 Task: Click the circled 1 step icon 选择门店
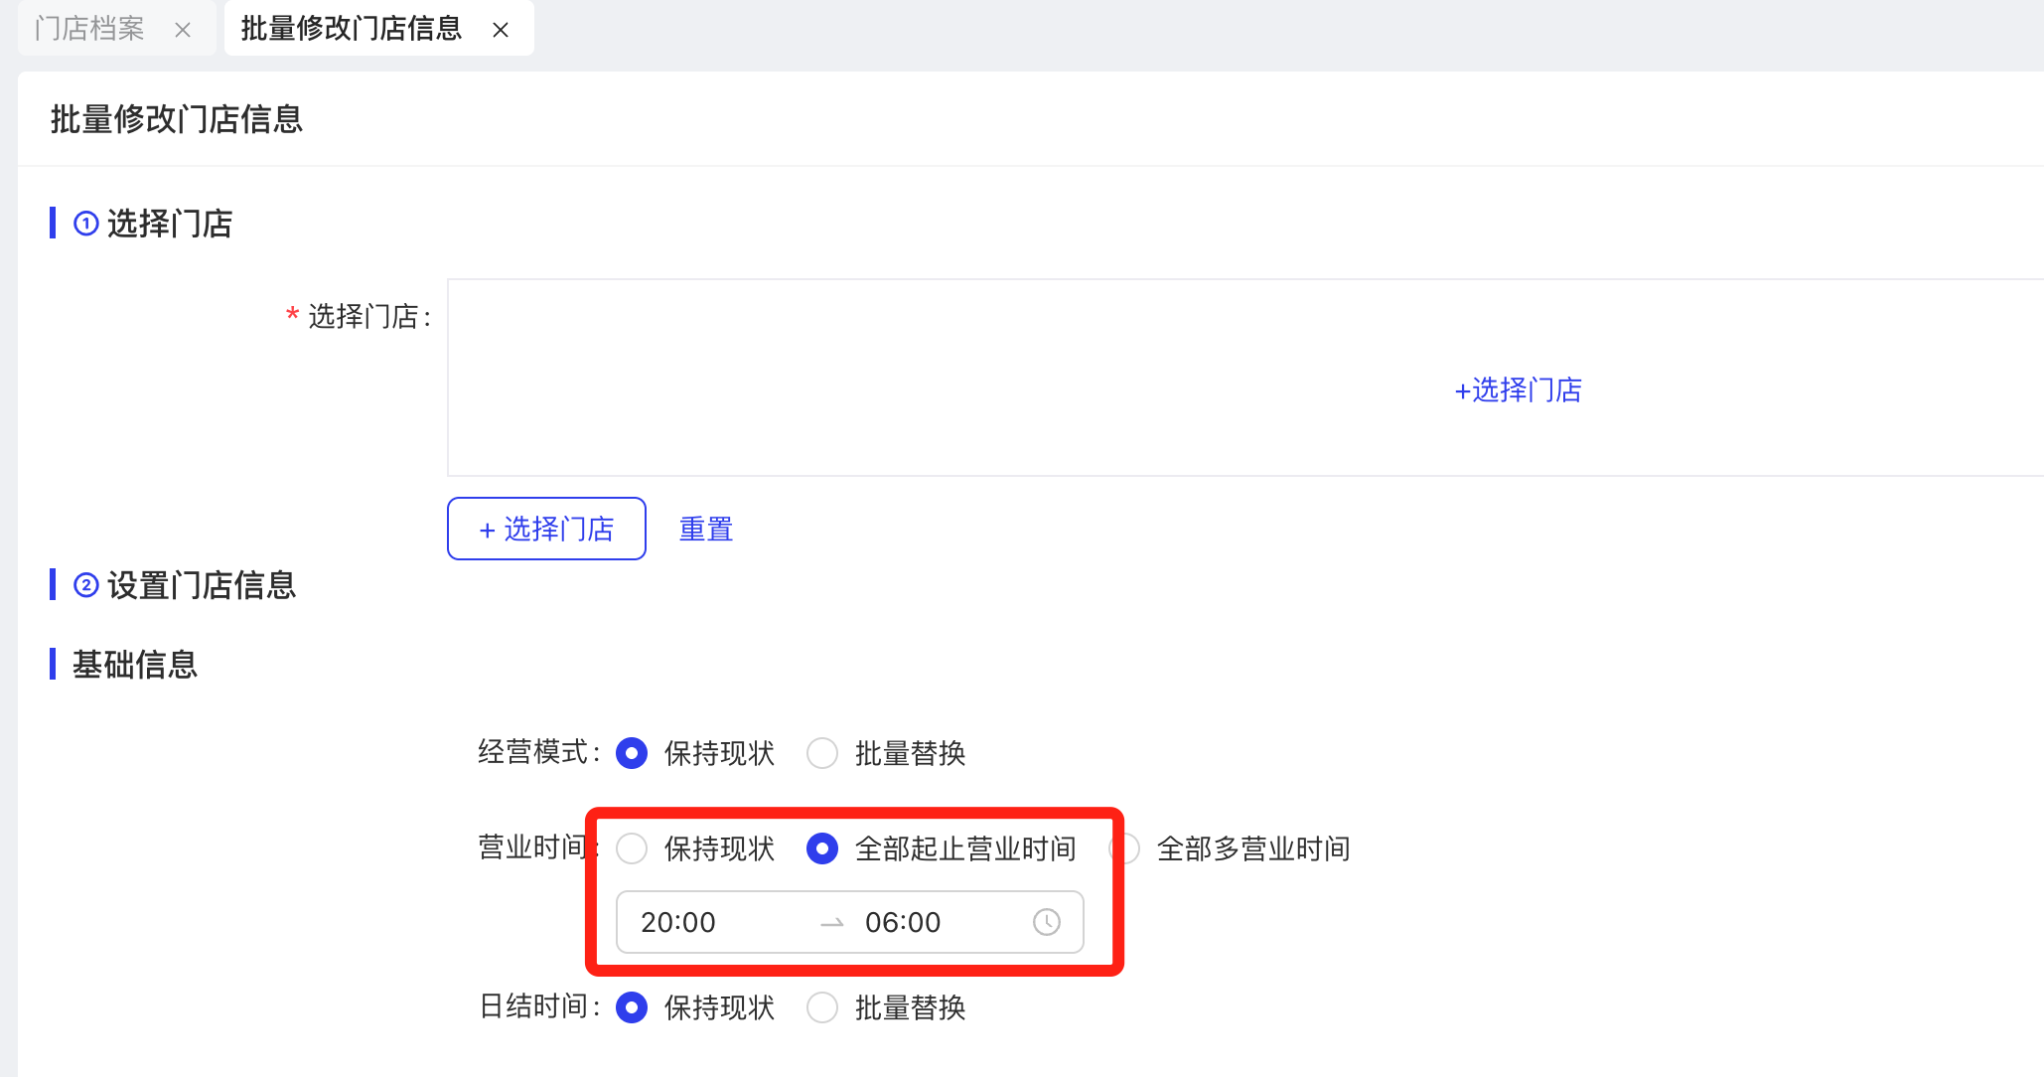[86, 224]
